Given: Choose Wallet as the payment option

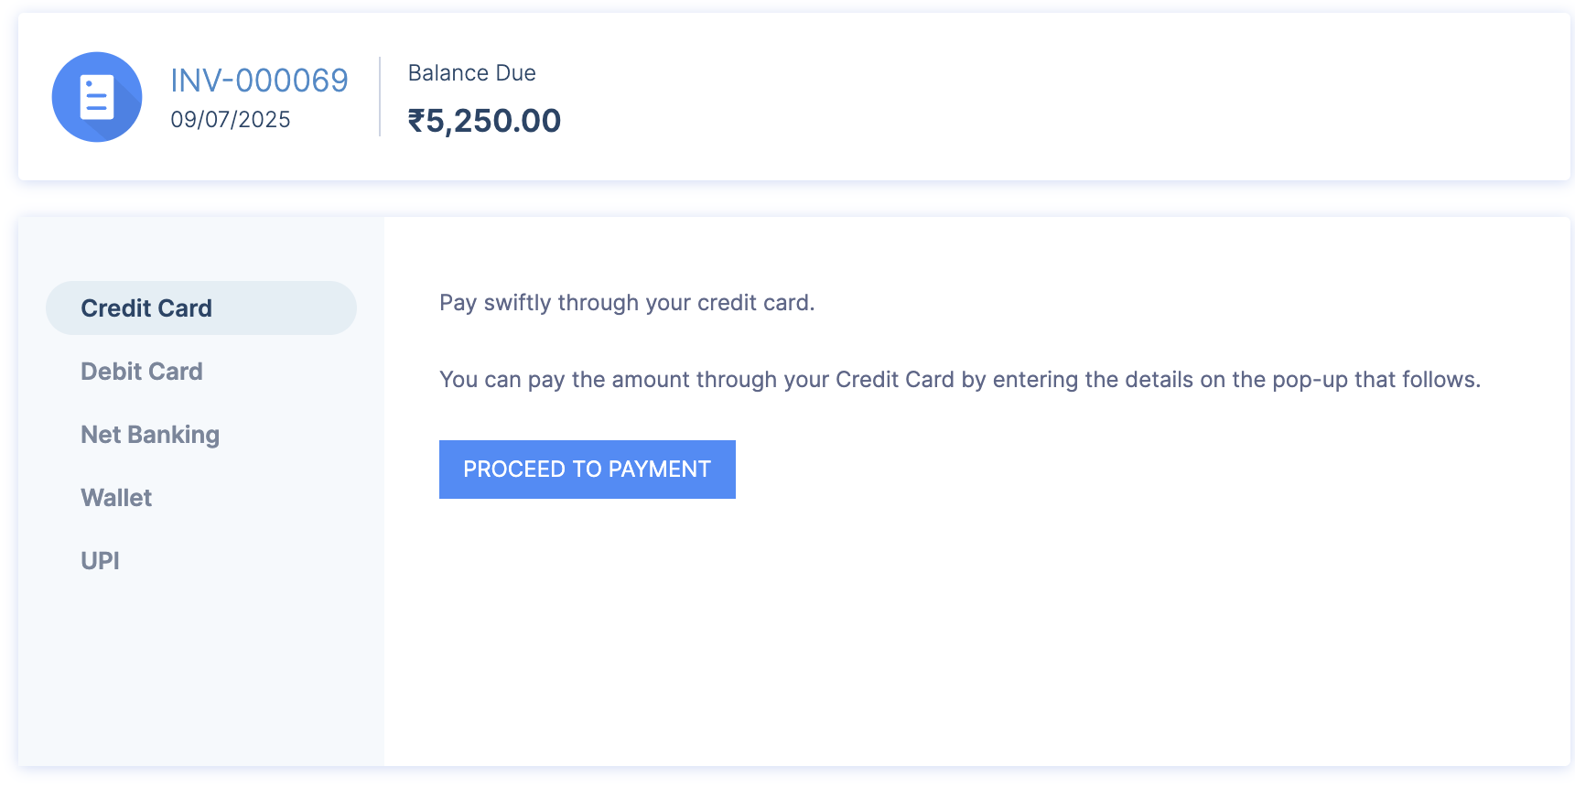Looking at the screenshot, I should (115, 497).
